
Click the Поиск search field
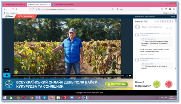coord(133,9)
